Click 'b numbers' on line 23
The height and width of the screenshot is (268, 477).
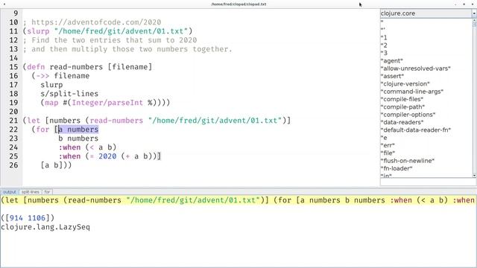point(78,138)
